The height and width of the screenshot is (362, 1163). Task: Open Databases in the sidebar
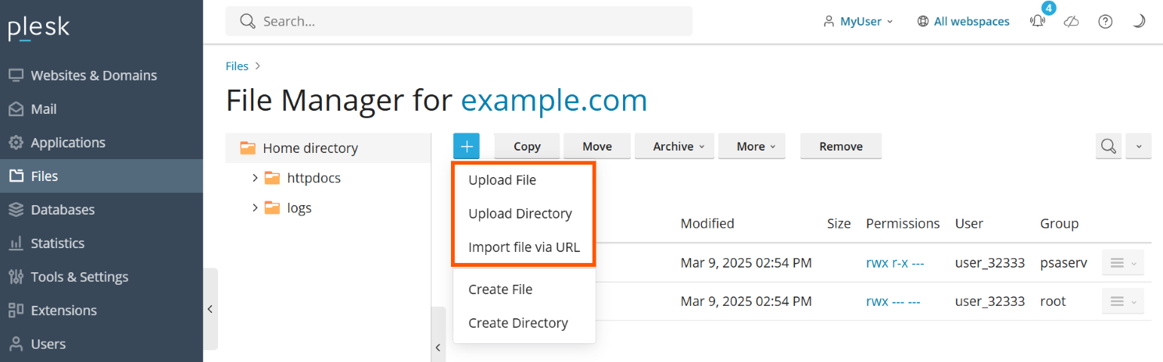(x=63, y=210)
